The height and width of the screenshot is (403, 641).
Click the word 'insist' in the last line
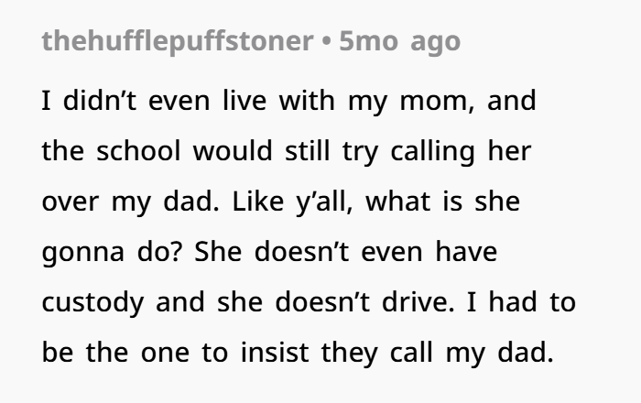(x=275, y=353)
